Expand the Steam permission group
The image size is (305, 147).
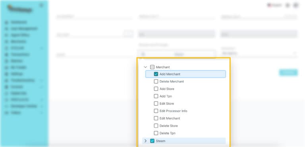(145, 141)
